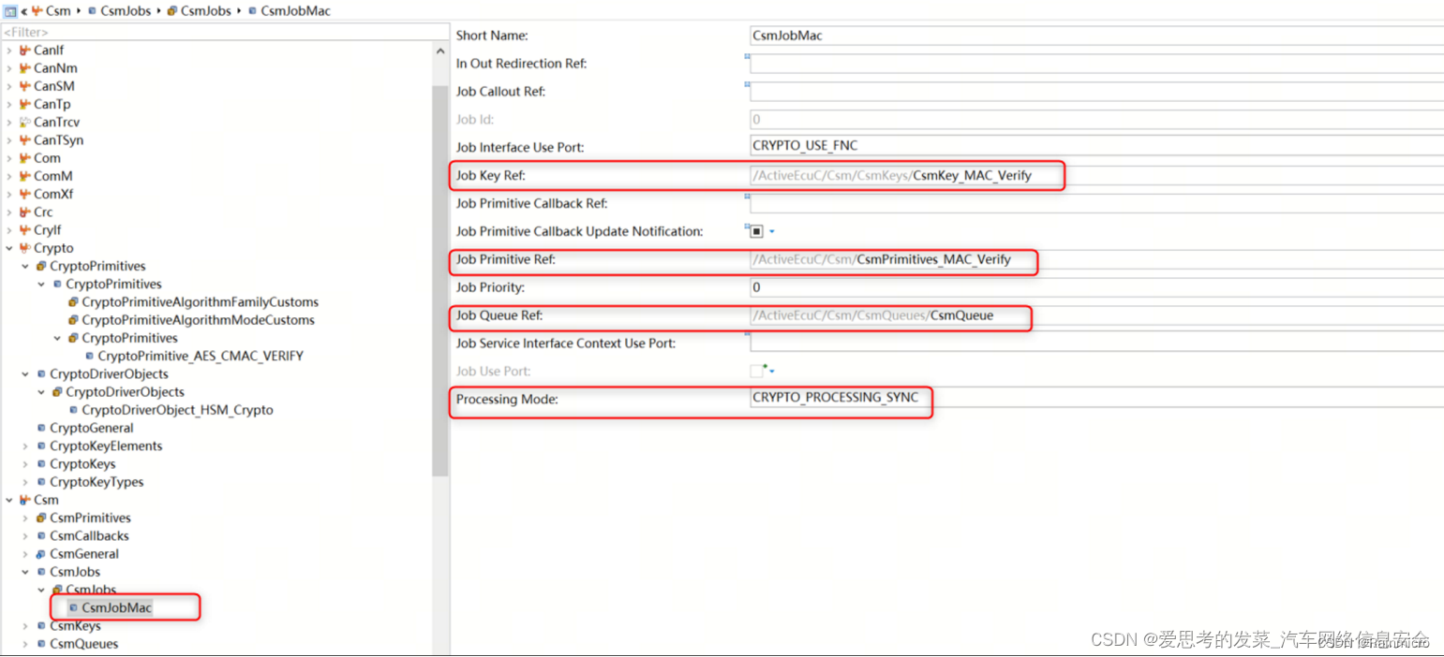Click the CanIf module icon
The width and height of the screenshot is (1444, 657).
click(27, 50)
